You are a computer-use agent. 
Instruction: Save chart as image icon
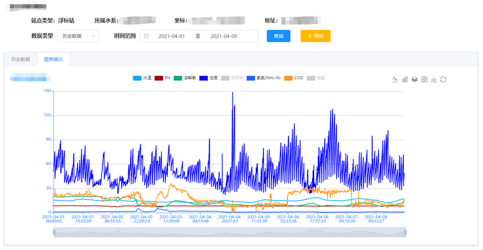(434, 79)
